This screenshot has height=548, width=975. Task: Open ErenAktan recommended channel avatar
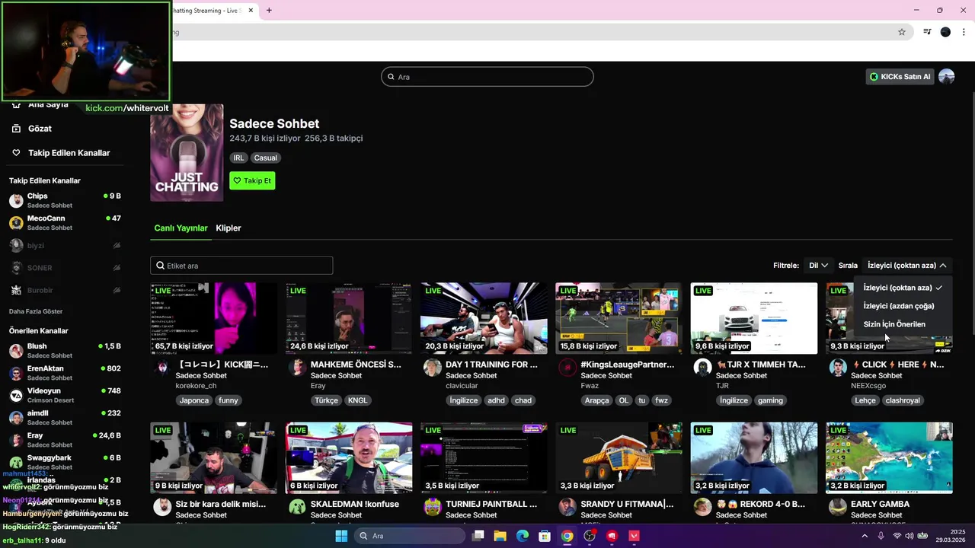coord(16,373)
